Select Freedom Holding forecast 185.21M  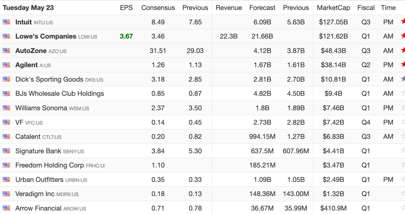click(x=262, y=165)
